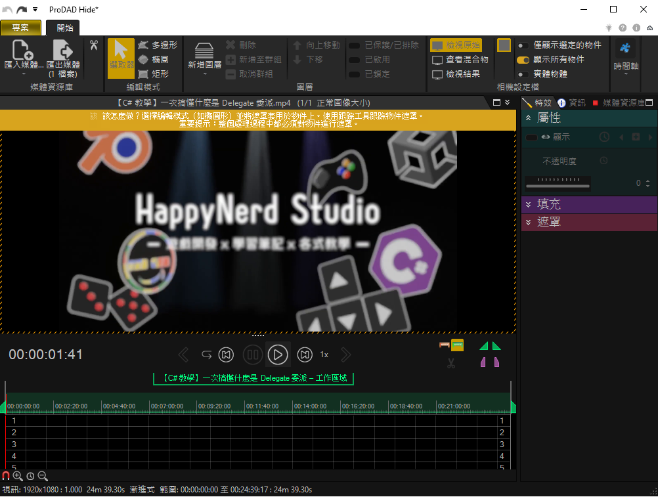Click Add to Group (新增至群組) button
Image resolution: width=658 pixels, height=497 pixels.
tap(253, 60)
